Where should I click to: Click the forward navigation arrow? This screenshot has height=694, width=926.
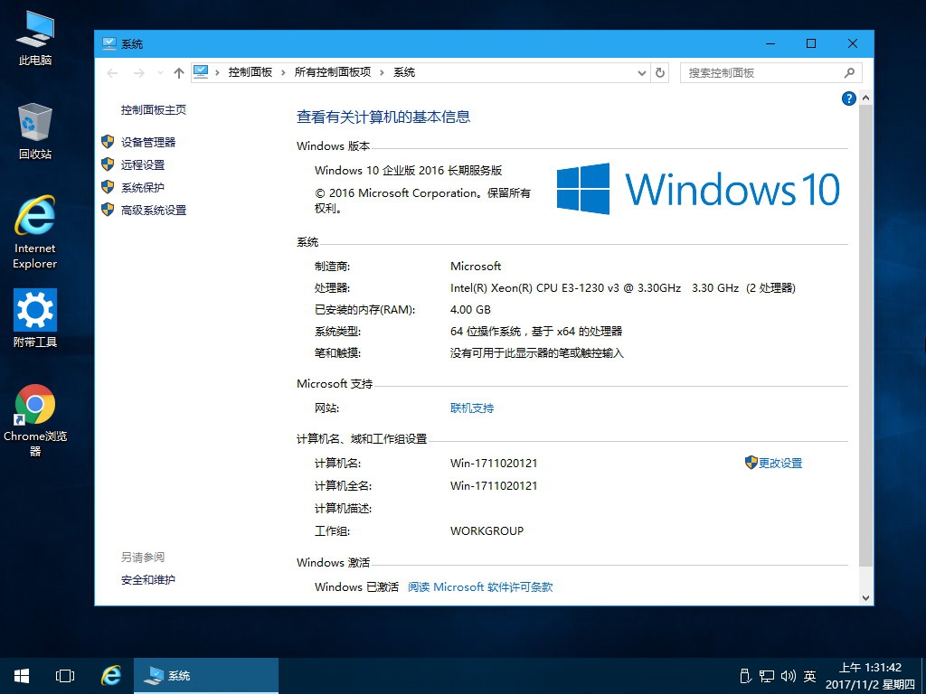[138, 72]
